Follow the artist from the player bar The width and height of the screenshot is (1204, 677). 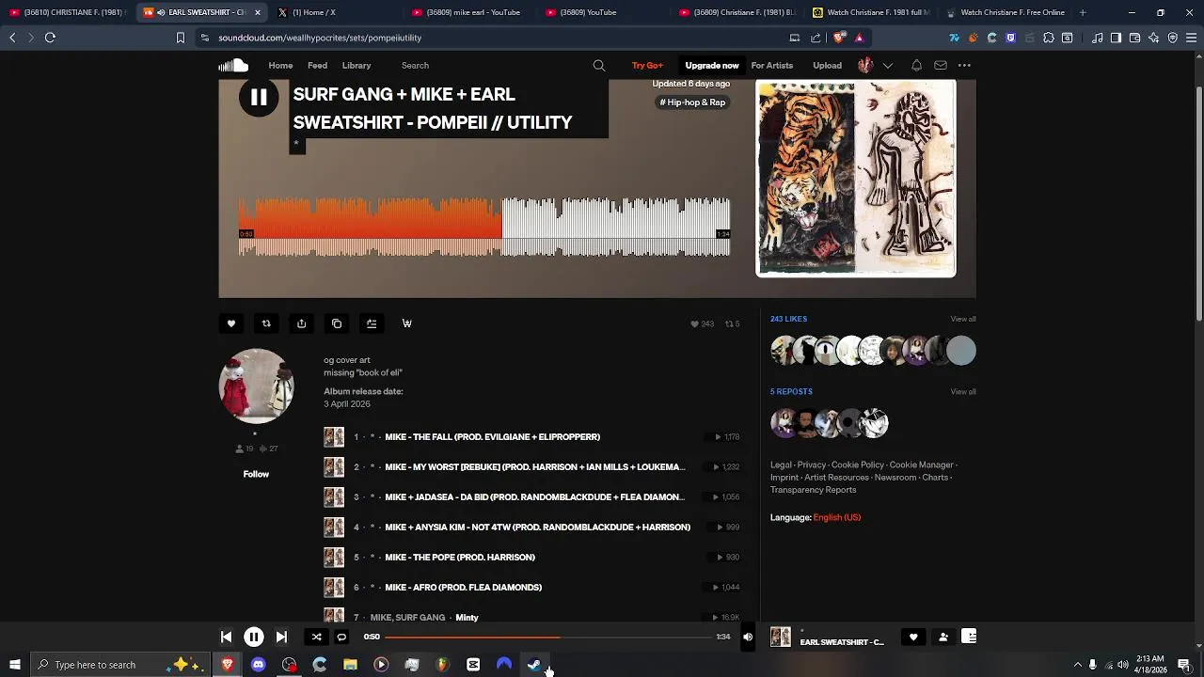pos(943,637)
